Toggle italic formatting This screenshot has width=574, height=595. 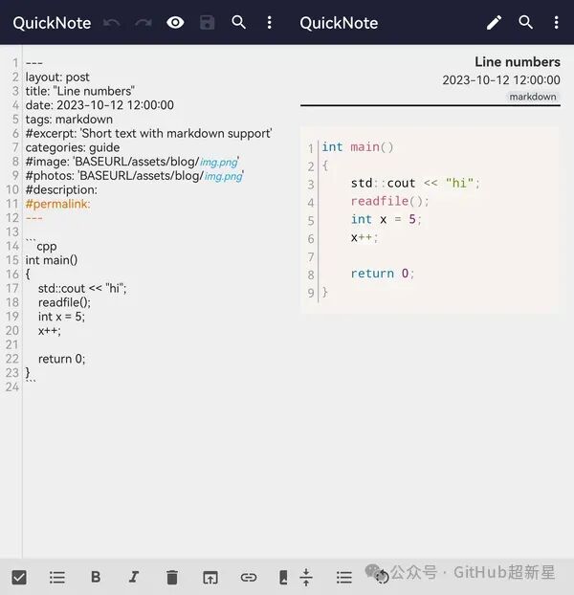pyautogui.click(x=134, y=577)
